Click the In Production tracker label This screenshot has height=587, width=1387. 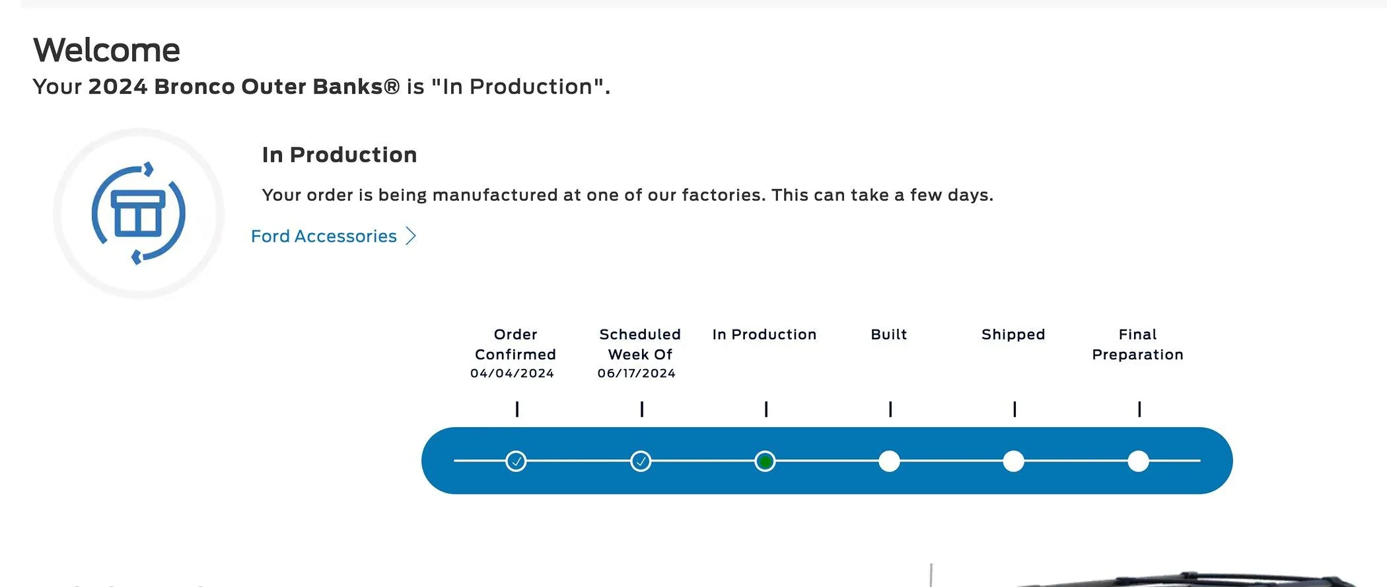pyautogui.click(x=764, y=334)
